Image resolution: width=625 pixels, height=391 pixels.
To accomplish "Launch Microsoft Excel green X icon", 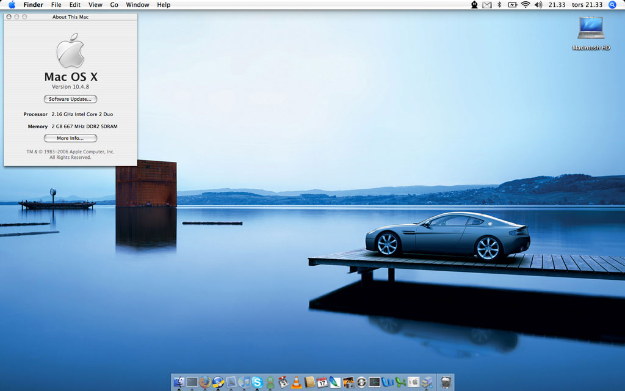I will (400, 382).
